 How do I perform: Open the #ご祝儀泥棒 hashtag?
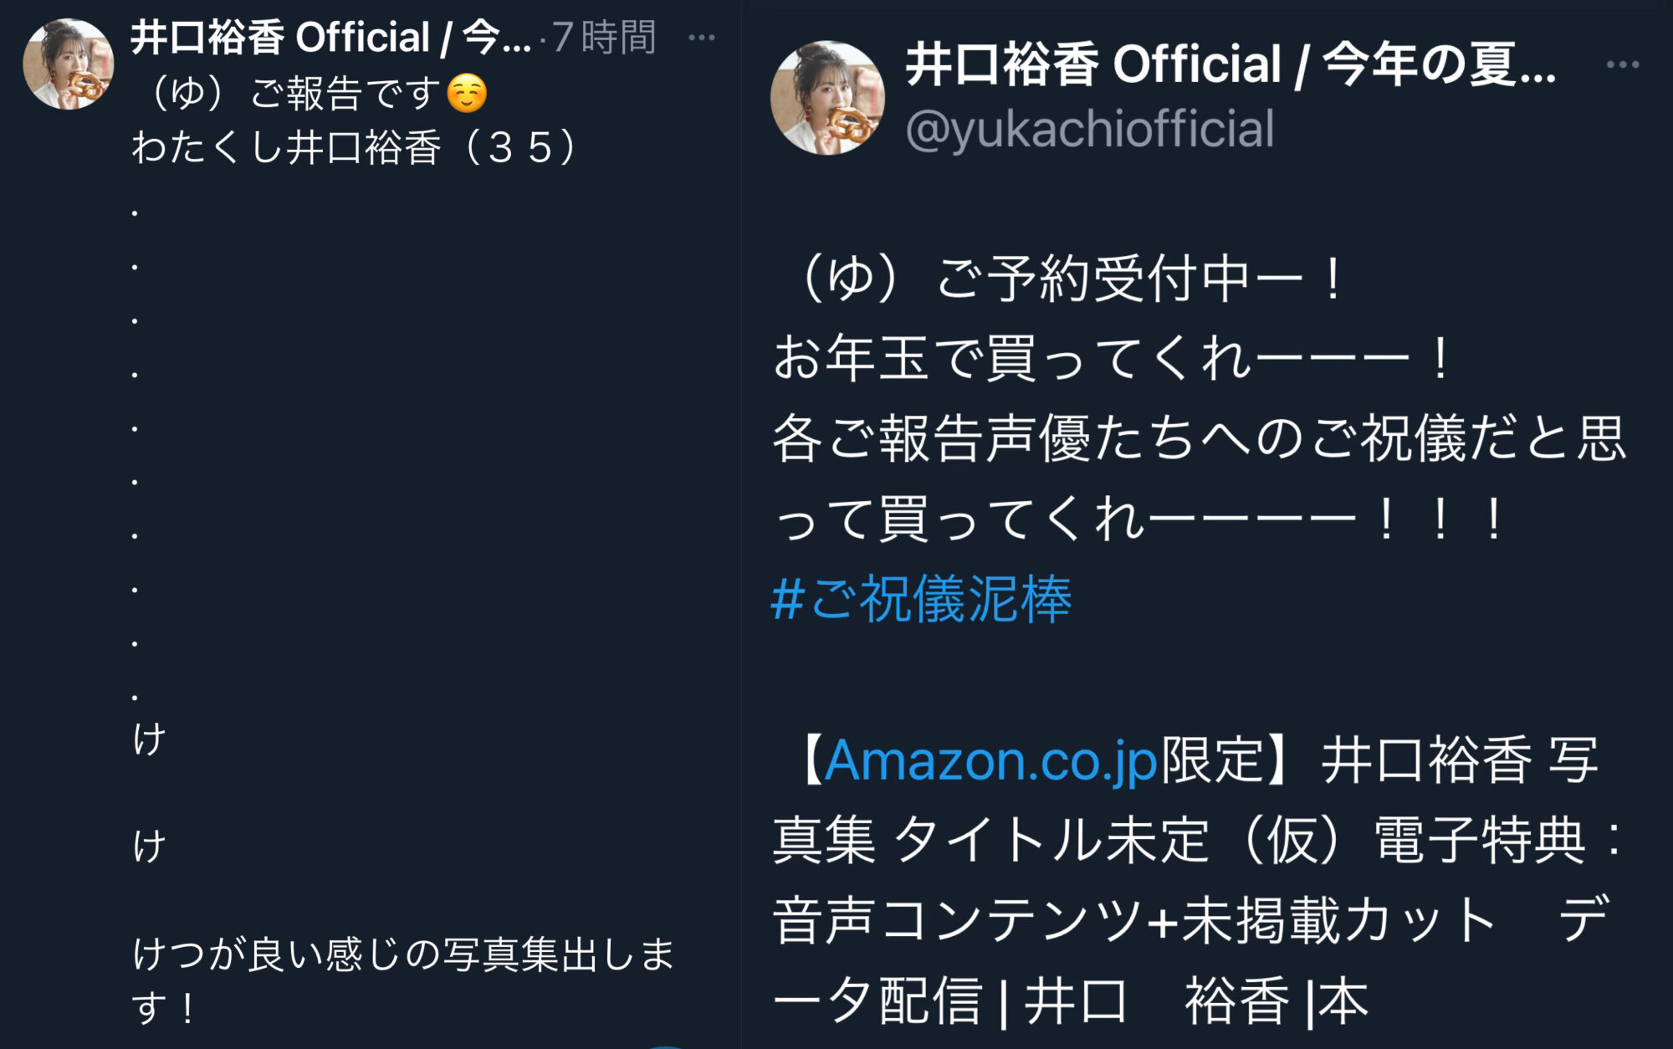point(921,599)
